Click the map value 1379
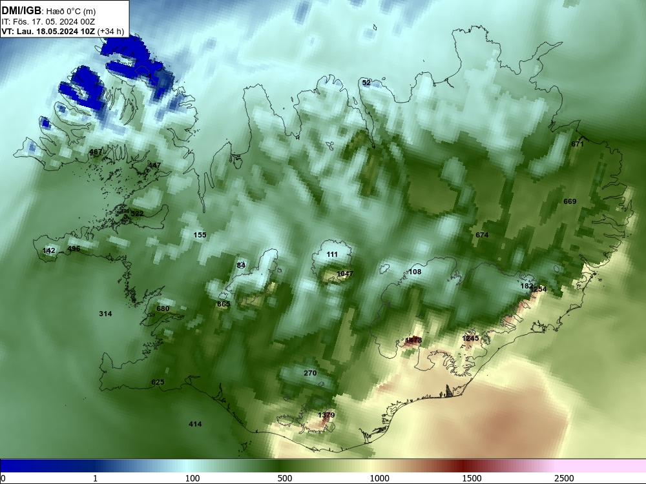Viewport: 646px width, 484px height. click(326, 415)
